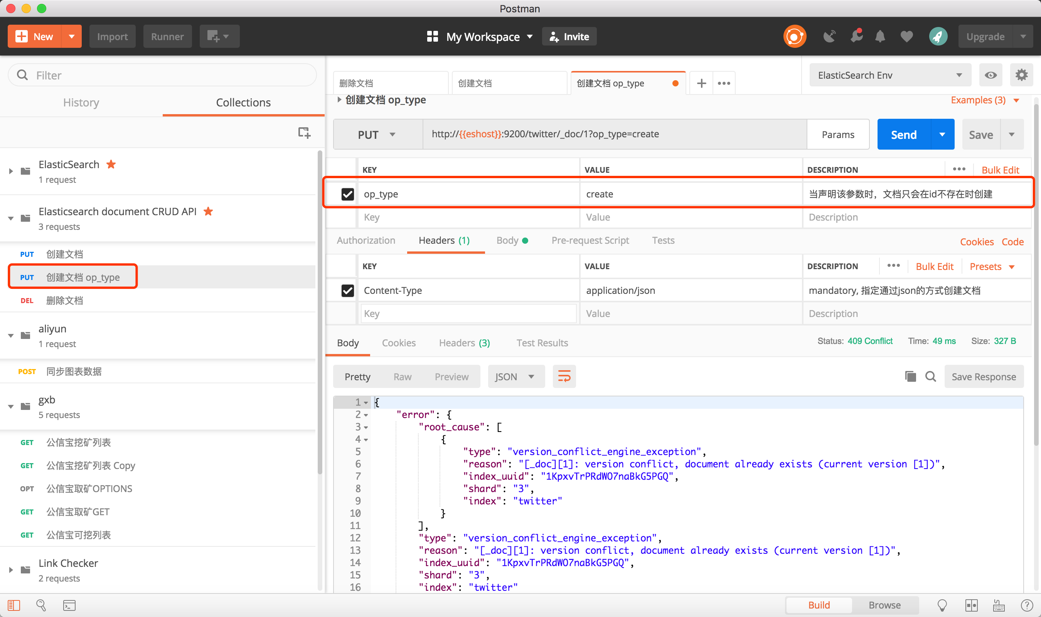Click the Bulk Edit link in Params
Viewport: 1041px width, 617px height.
1000,170
